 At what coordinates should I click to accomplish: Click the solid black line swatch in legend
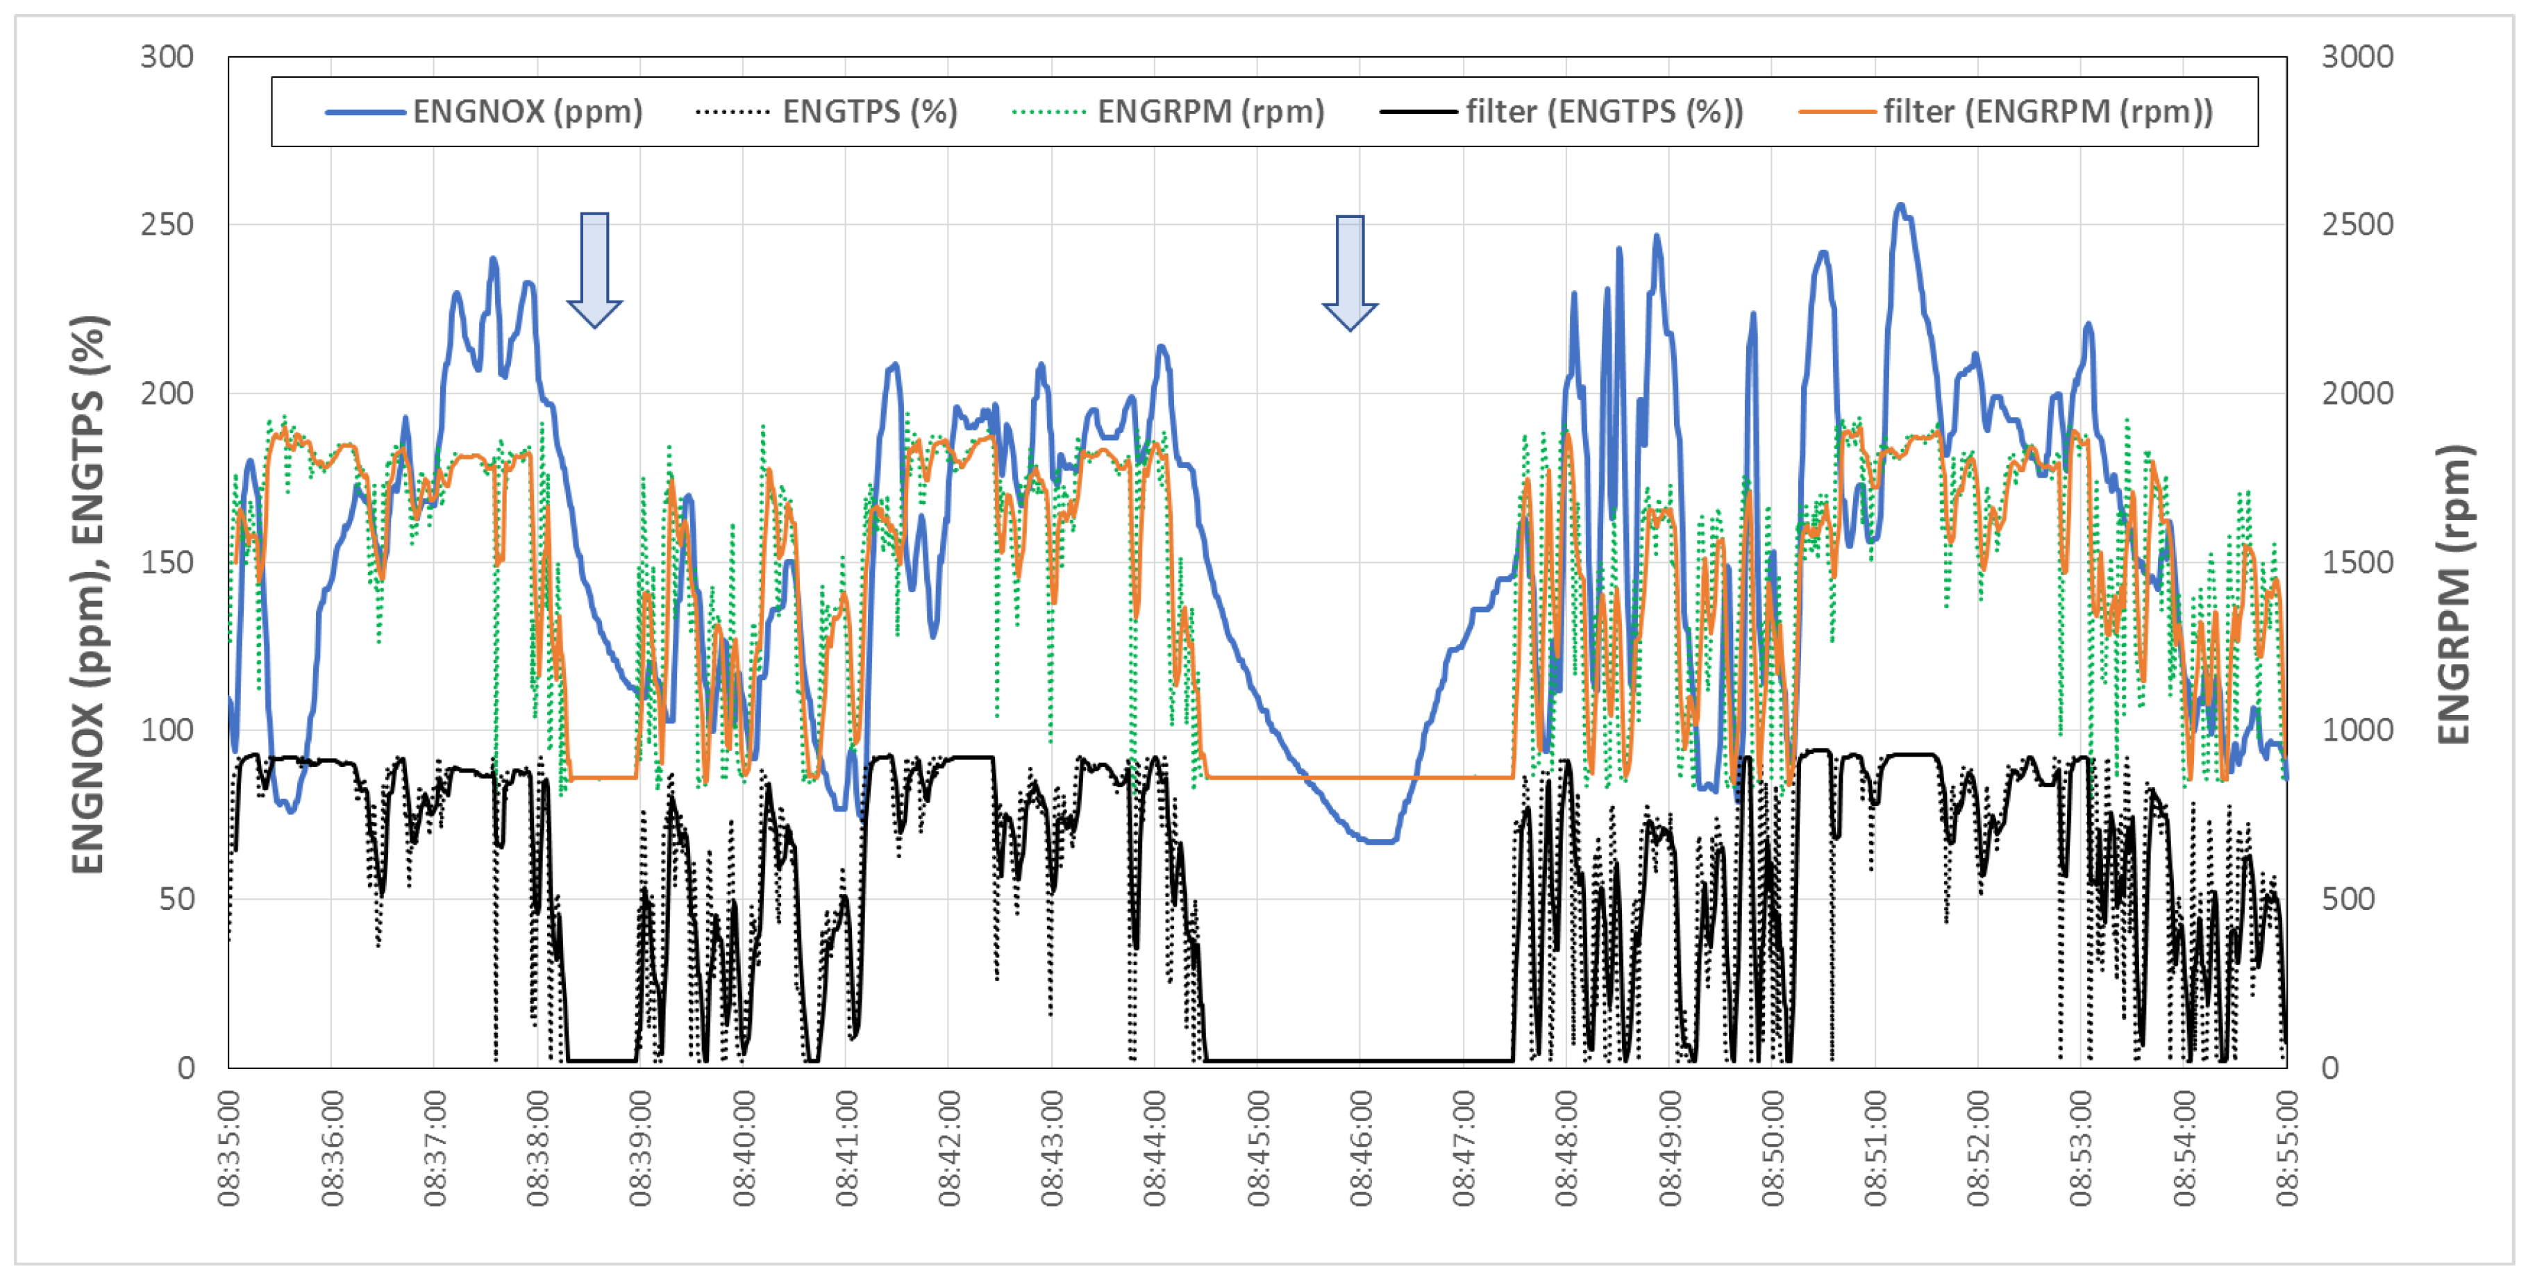click(1418, 112)
